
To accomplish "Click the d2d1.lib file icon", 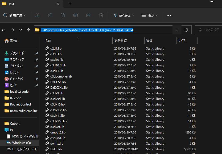I will [x=47, y=48].
